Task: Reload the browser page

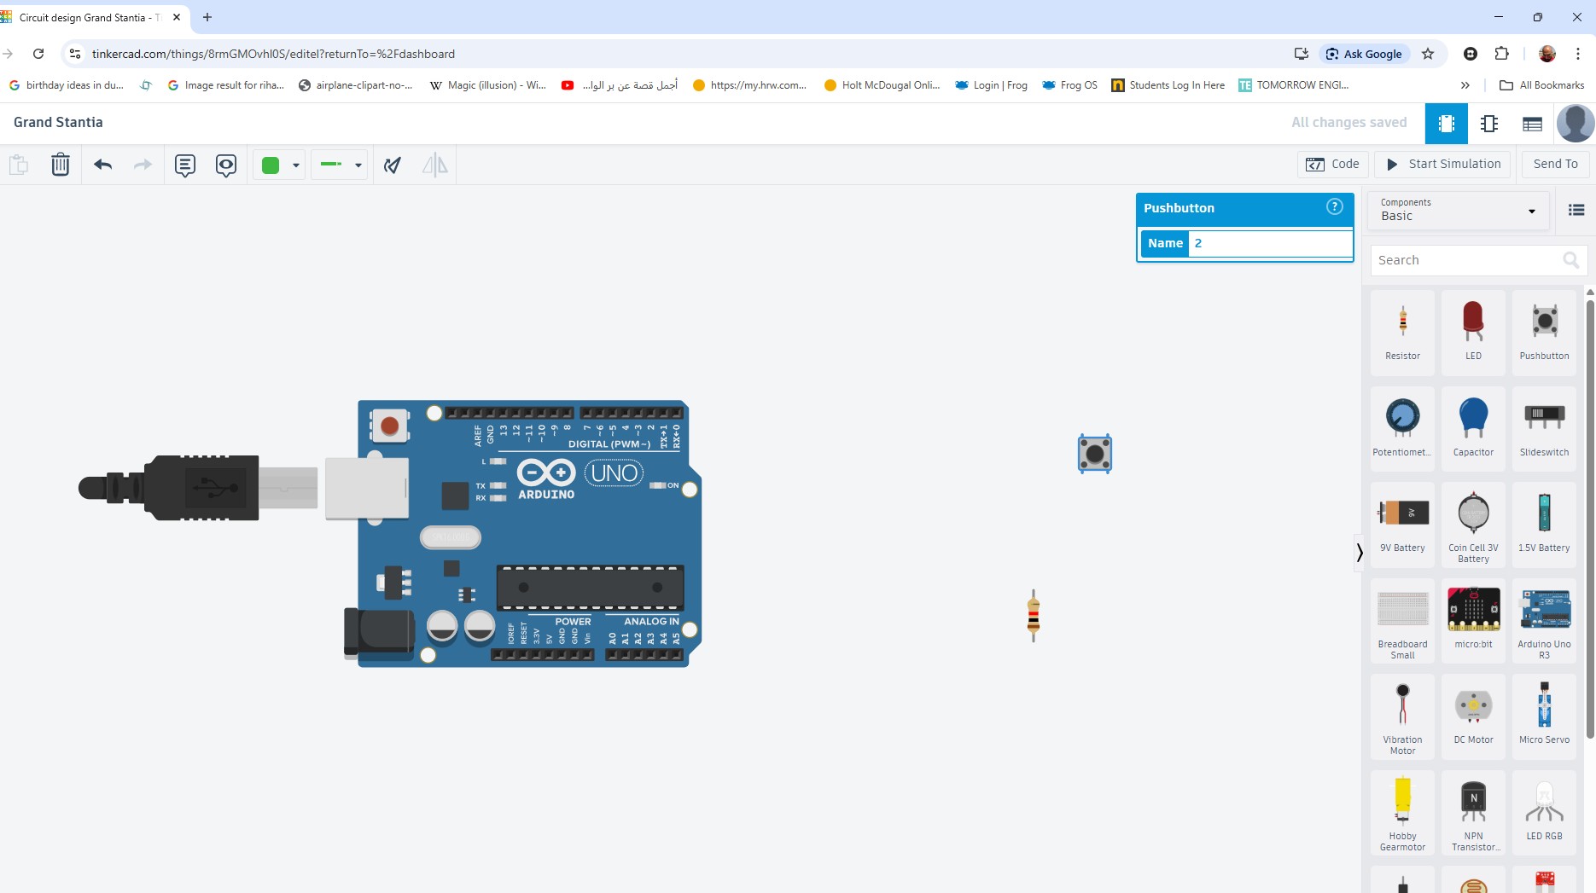Action: click(x=38, y=54)
